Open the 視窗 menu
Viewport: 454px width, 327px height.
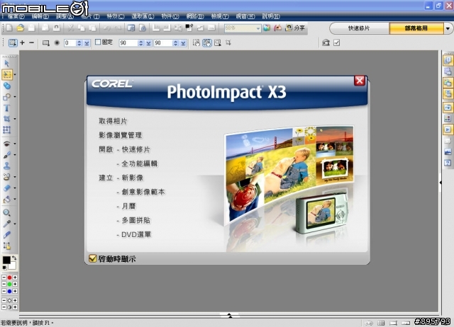(x=245, y=16)
